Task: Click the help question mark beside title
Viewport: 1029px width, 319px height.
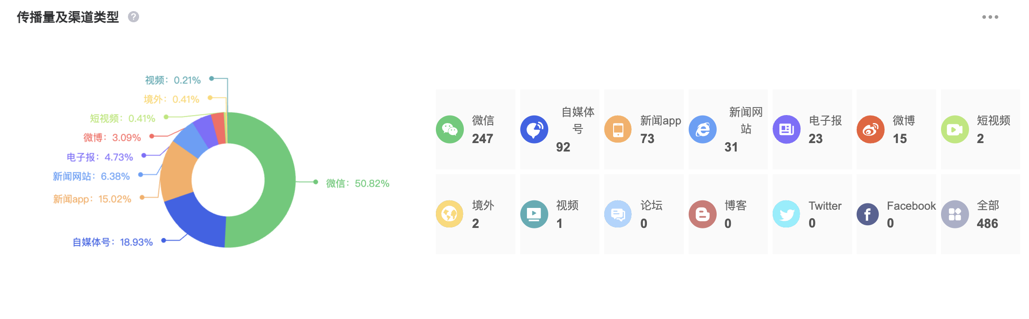Action: point(133,17)
